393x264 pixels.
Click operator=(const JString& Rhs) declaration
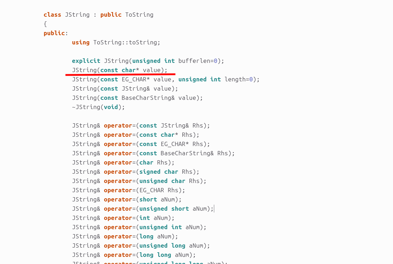[x=141, y=125]
